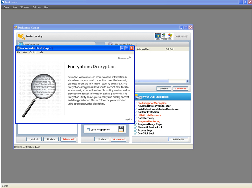Click the Update button beside Unblock
This screenshot has height=188, width=252.
click(51, 139)
